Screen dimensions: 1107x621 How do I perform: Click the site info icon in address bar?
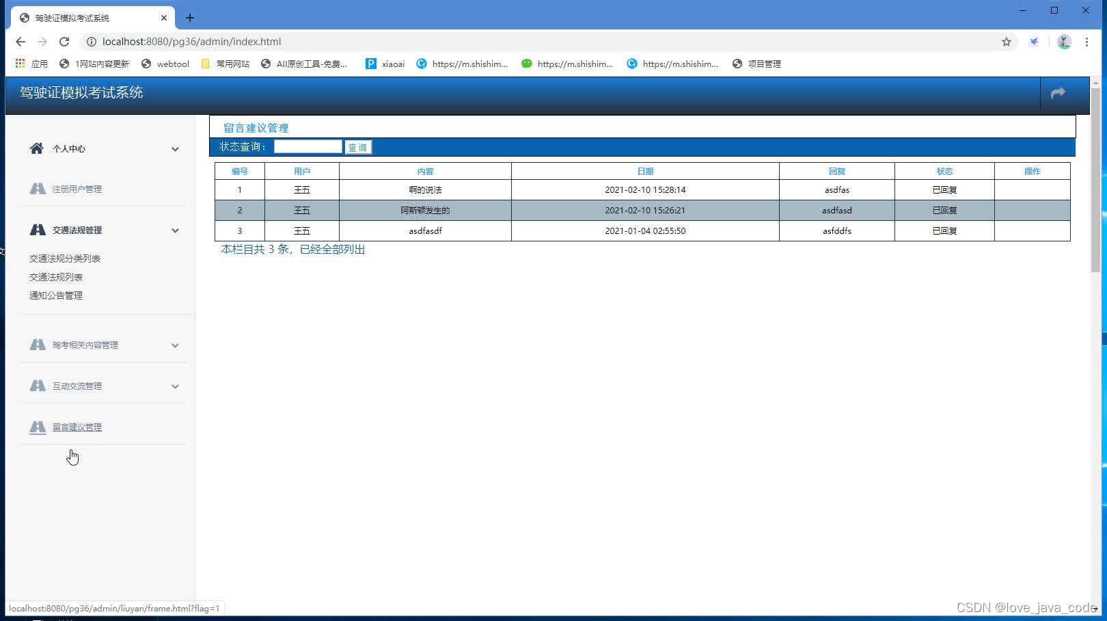tap(91, 42)
